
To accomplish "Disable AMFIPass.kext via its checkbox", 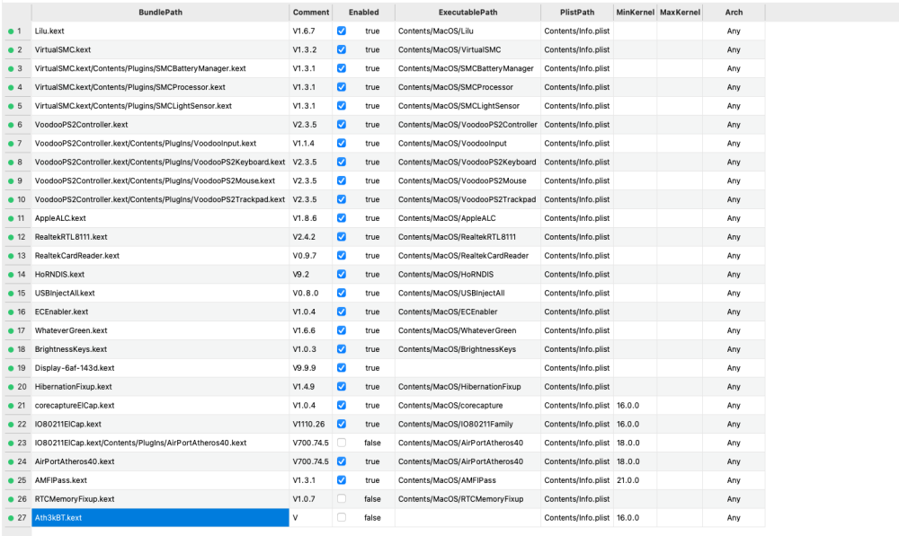I will (x=341, y=480).
